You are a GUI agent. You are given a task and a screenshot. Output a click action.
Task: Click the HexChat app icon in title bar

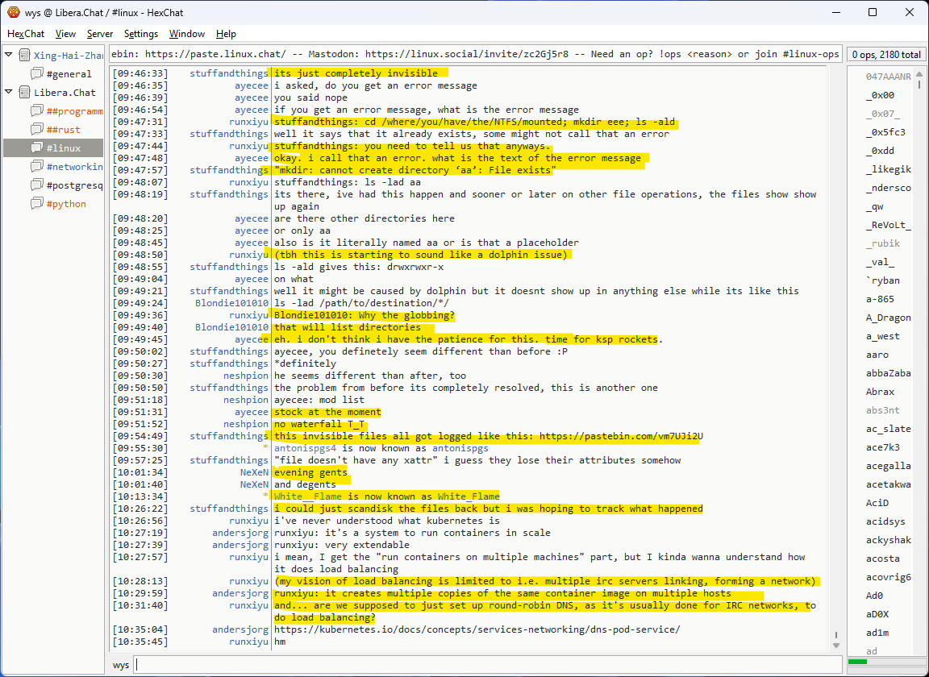click(x=13, y=12)
